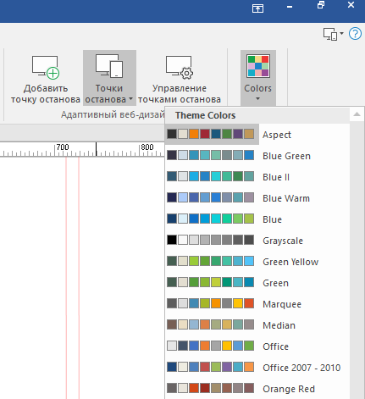
Task: Click the Breakpoints devices icon
Action: 109,66
